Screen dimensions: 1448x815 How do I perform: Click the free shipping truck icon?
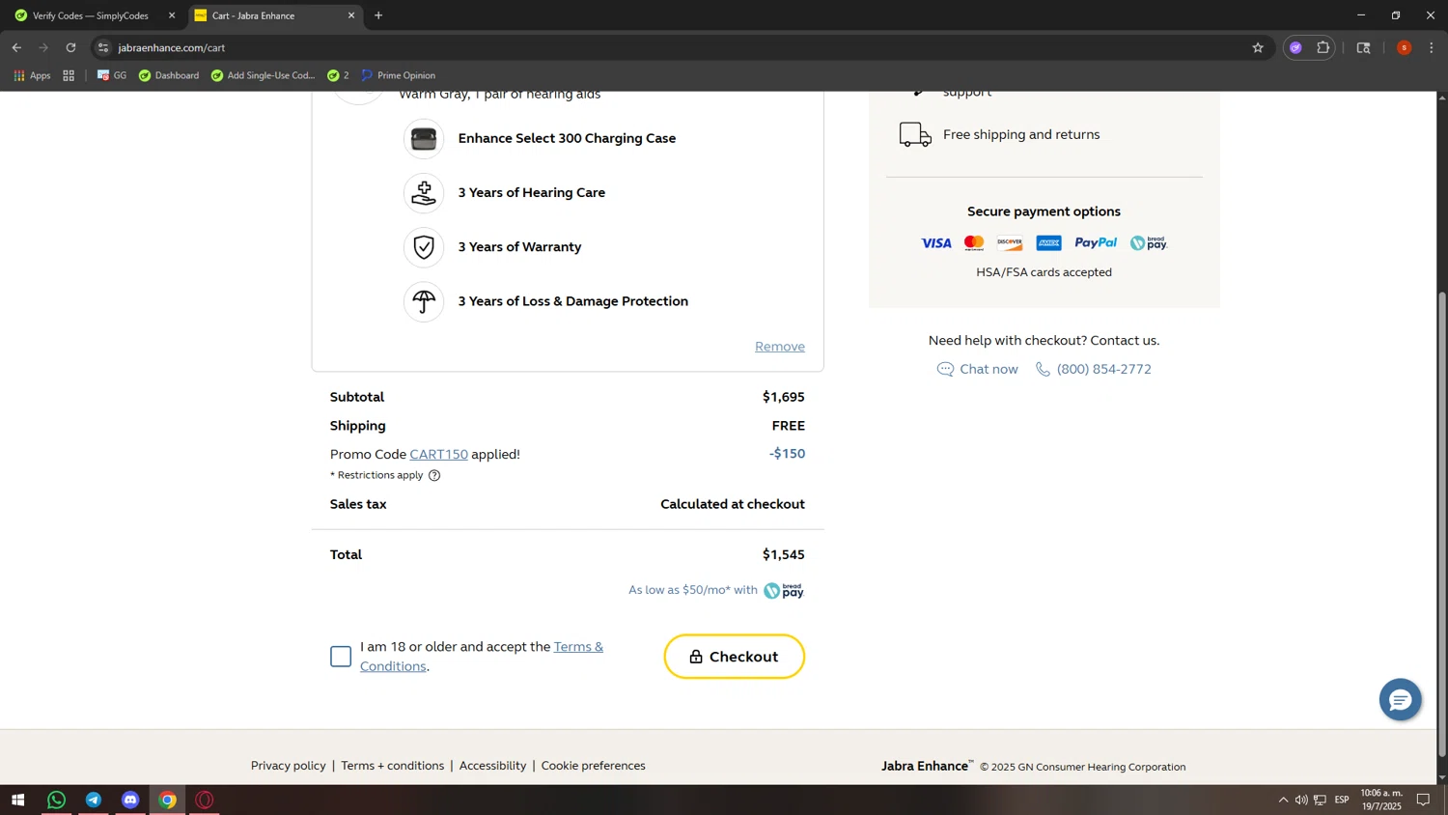915,134
